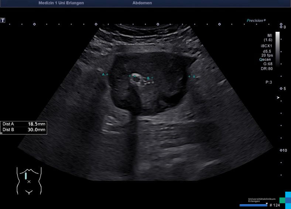291x209 pixels.
Task: Click the Qscan indicator text
Action: pyautogui.click(x=266, y=59)
